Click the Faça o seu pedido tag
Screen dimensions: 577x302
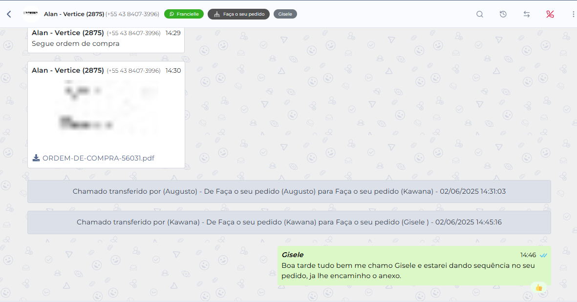tap(238, 14)
